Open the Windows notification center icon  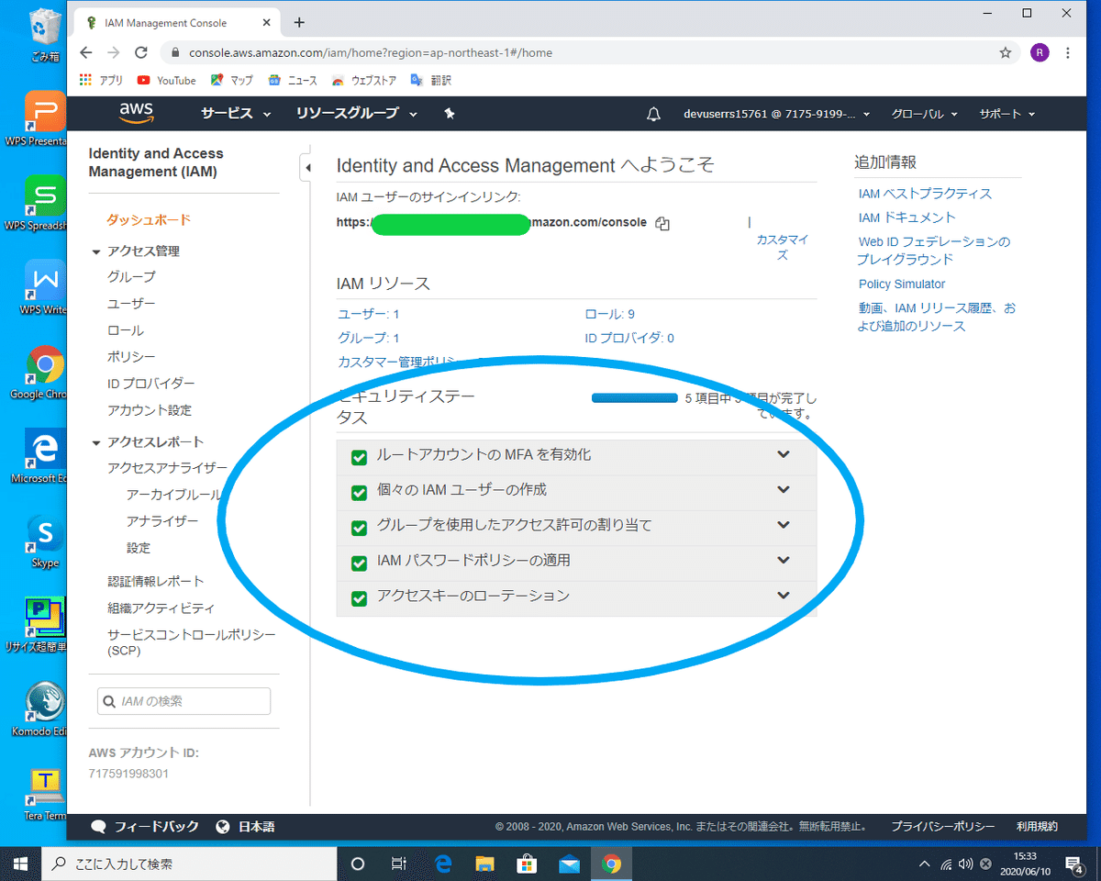click(x=1073, y=864)
